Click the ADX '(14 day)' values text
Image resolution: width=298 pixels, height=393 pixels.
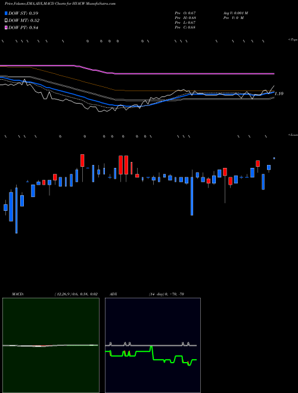click(x=166, y=294)
